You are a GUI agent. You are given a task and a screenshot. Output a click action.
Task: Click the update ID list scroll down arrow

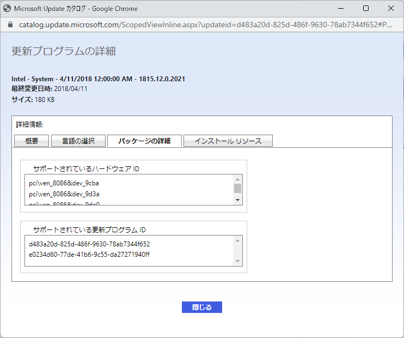(x=237, y=261)
